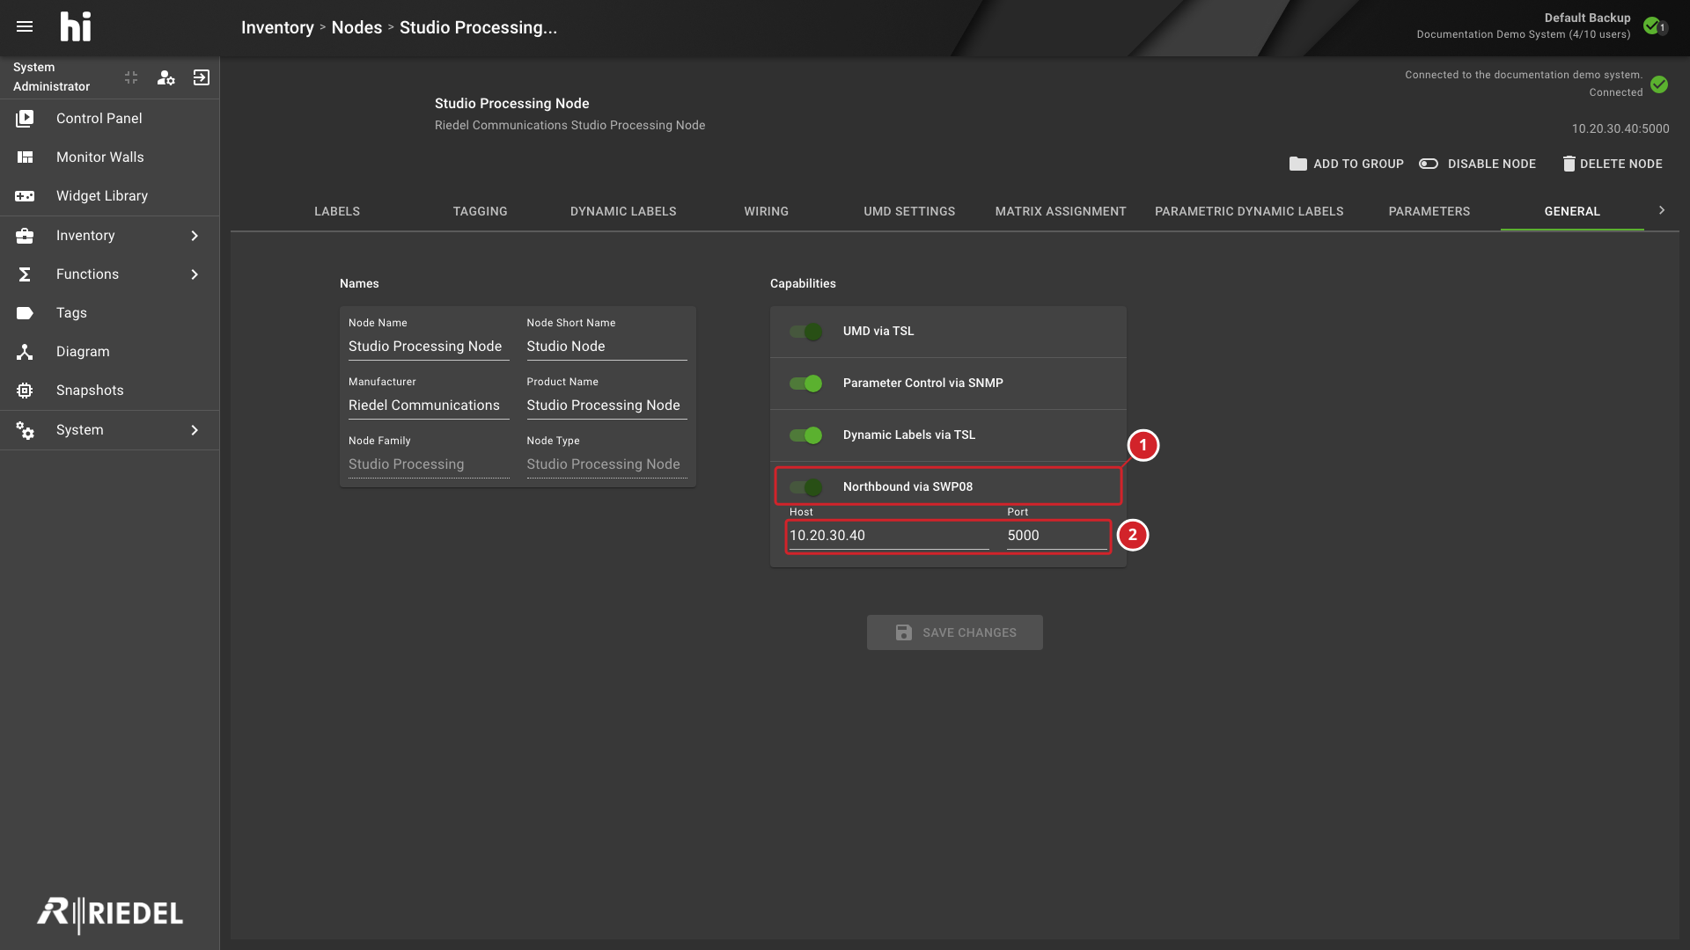Click the Node Type field

pyautogui.click(x=606, y=464)
